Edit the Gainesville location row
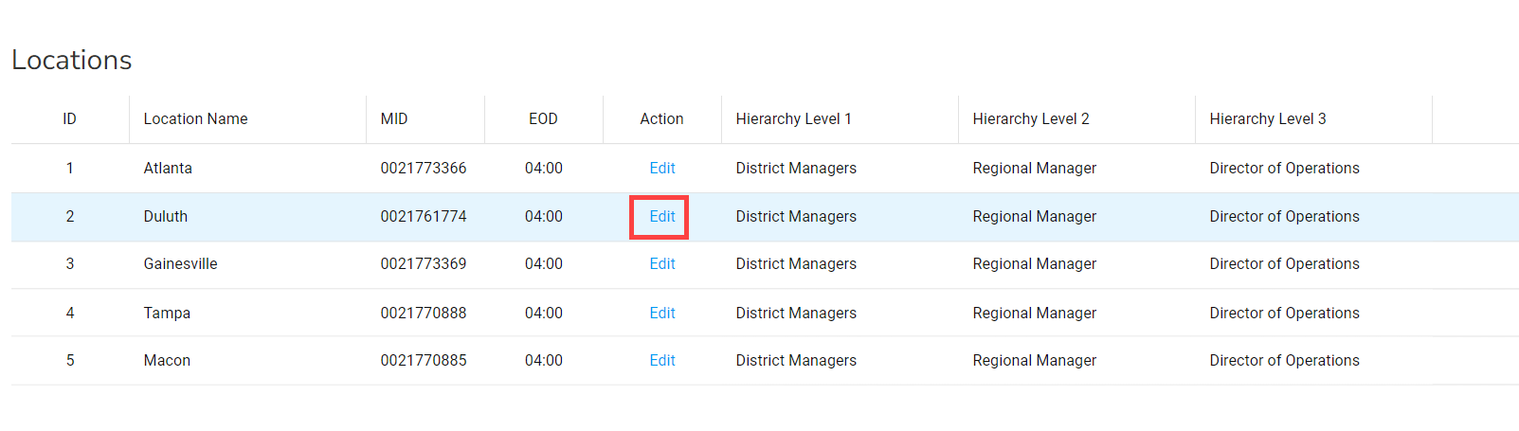 click(x=661, y=264)
